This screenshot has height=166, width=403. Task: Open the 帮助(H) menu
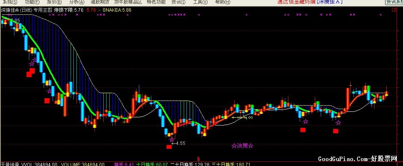tap(222, 2)
